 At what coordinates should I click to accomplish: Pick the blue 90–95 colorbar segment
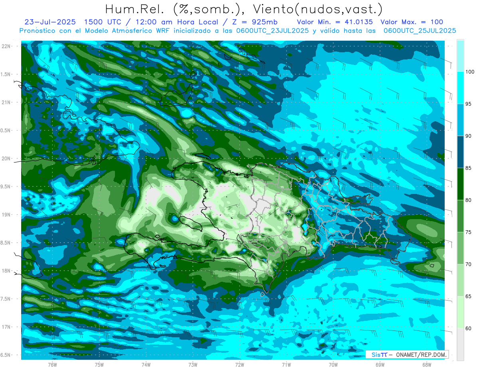pyautogui.click(x=460, y=120)
